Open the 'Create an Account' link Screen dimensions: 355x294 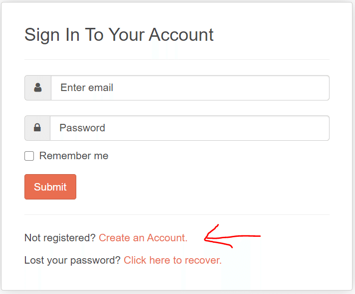pos(143,238)
